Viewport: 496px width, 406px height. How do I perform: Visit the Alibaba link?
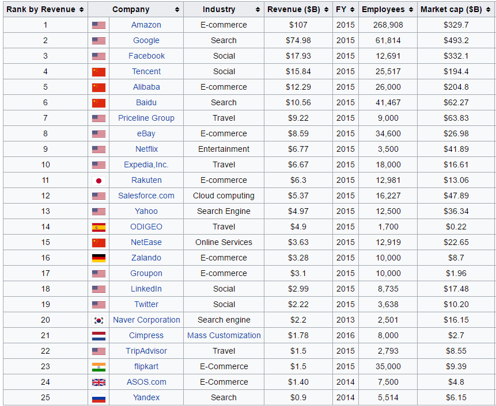[146, 87]
